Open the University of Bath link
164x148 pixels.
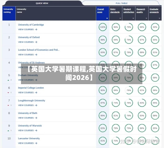click(28, 113)
